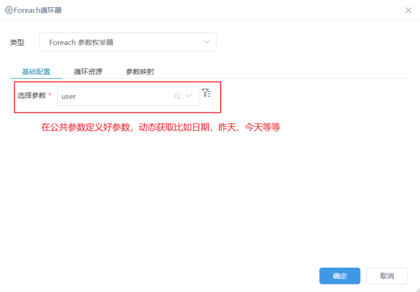The width and height of the screenshot is (420, 292).
Task: Switch to the 循环资源 tab
Action: pos(88,71)
